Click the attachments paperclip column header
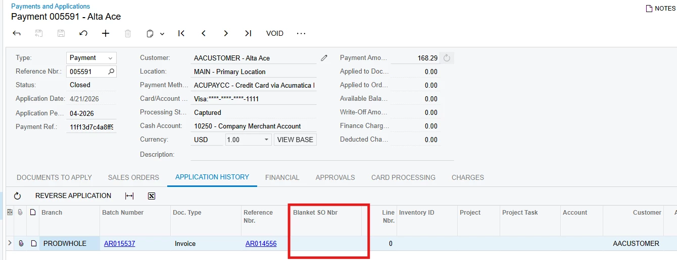677x260 pixels. coord(20,213)
